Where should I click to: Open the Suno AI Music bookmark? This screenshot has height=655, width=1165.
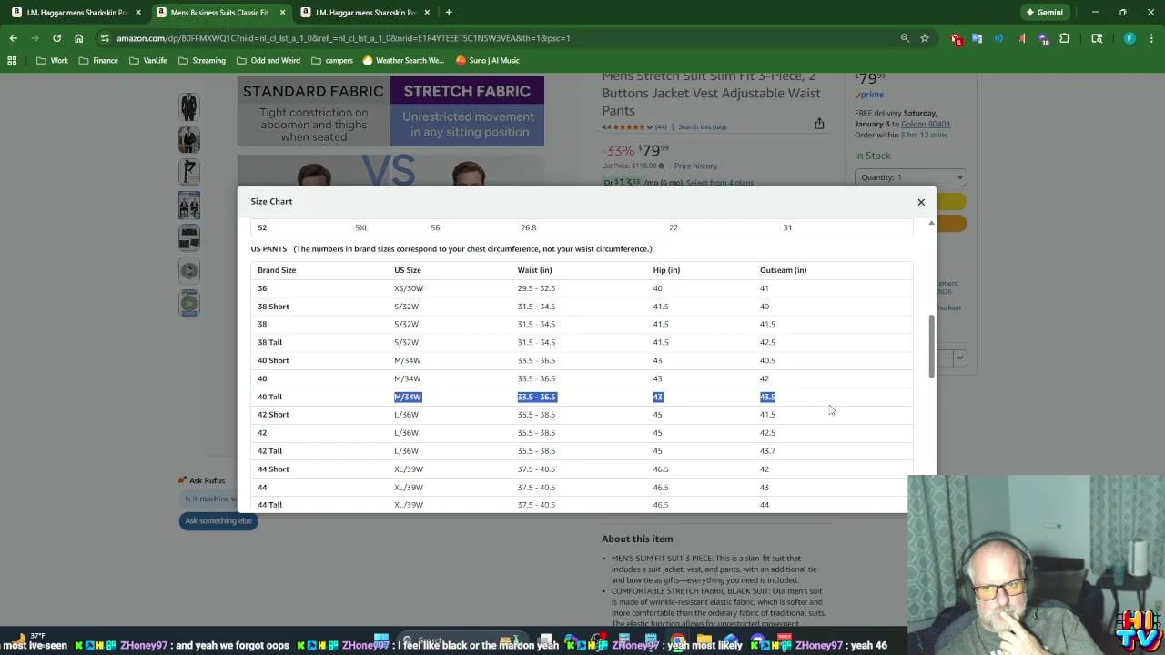point(487,60)
